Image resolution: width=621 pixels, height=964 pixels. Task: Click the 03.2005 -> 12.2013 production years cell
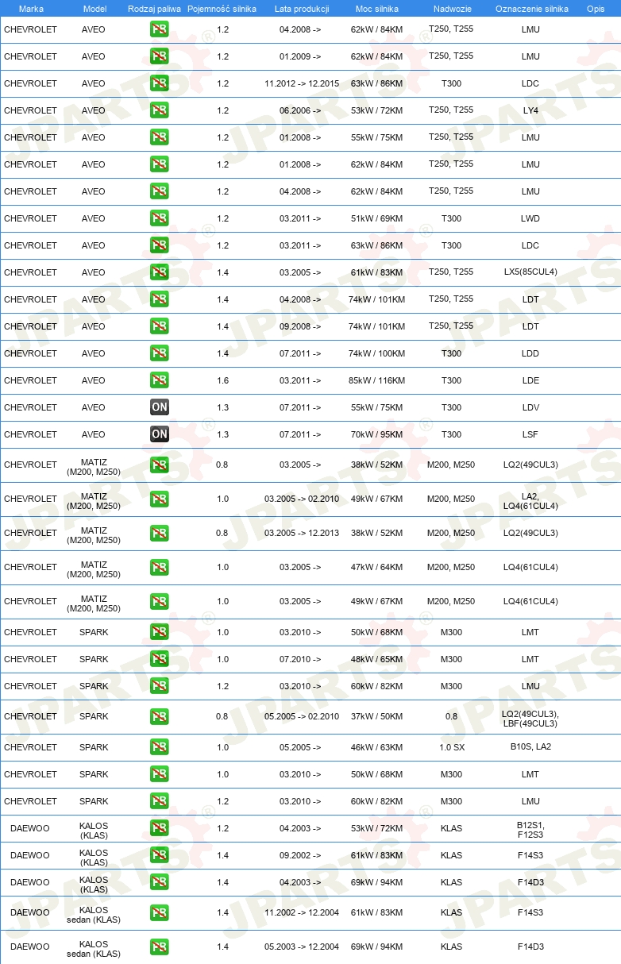click(x=302, y=533)
